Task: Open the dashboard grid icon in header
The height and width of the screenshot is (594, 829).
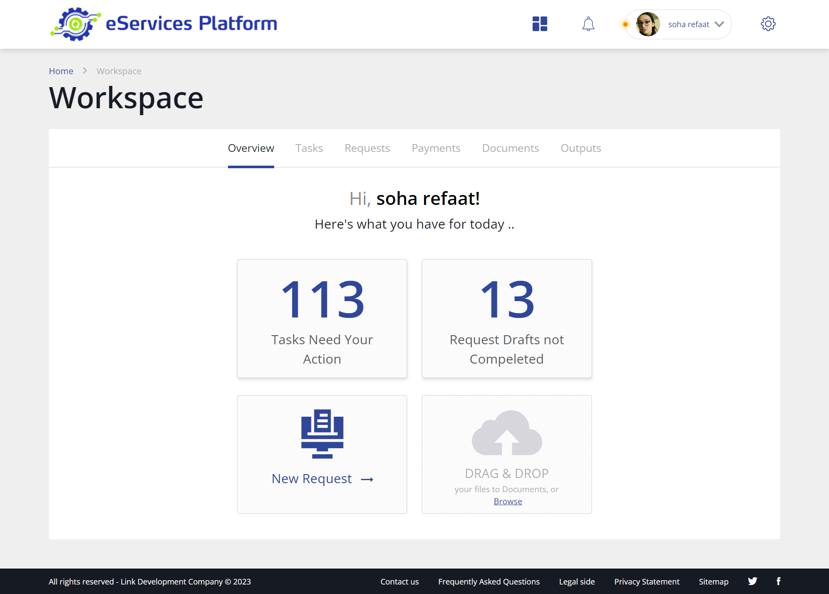Action: pyautogui.click(x=540, y=24)
